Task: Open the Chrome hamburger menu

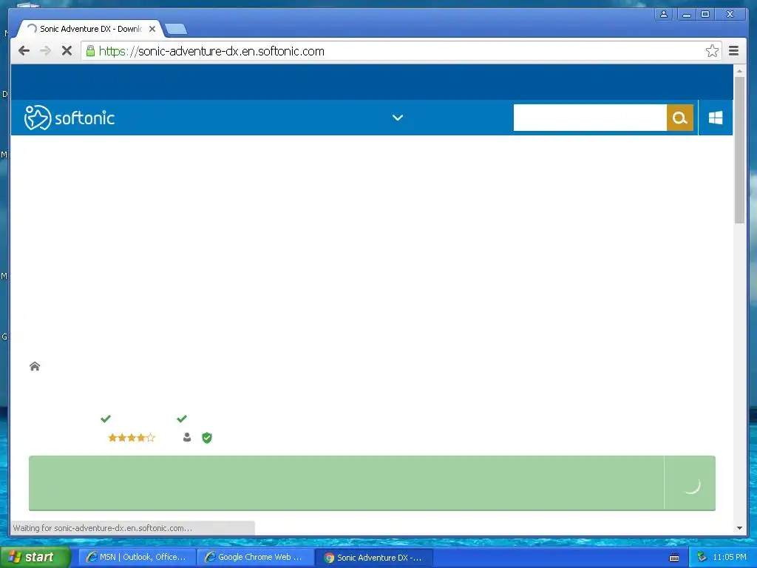Action: 733,51
